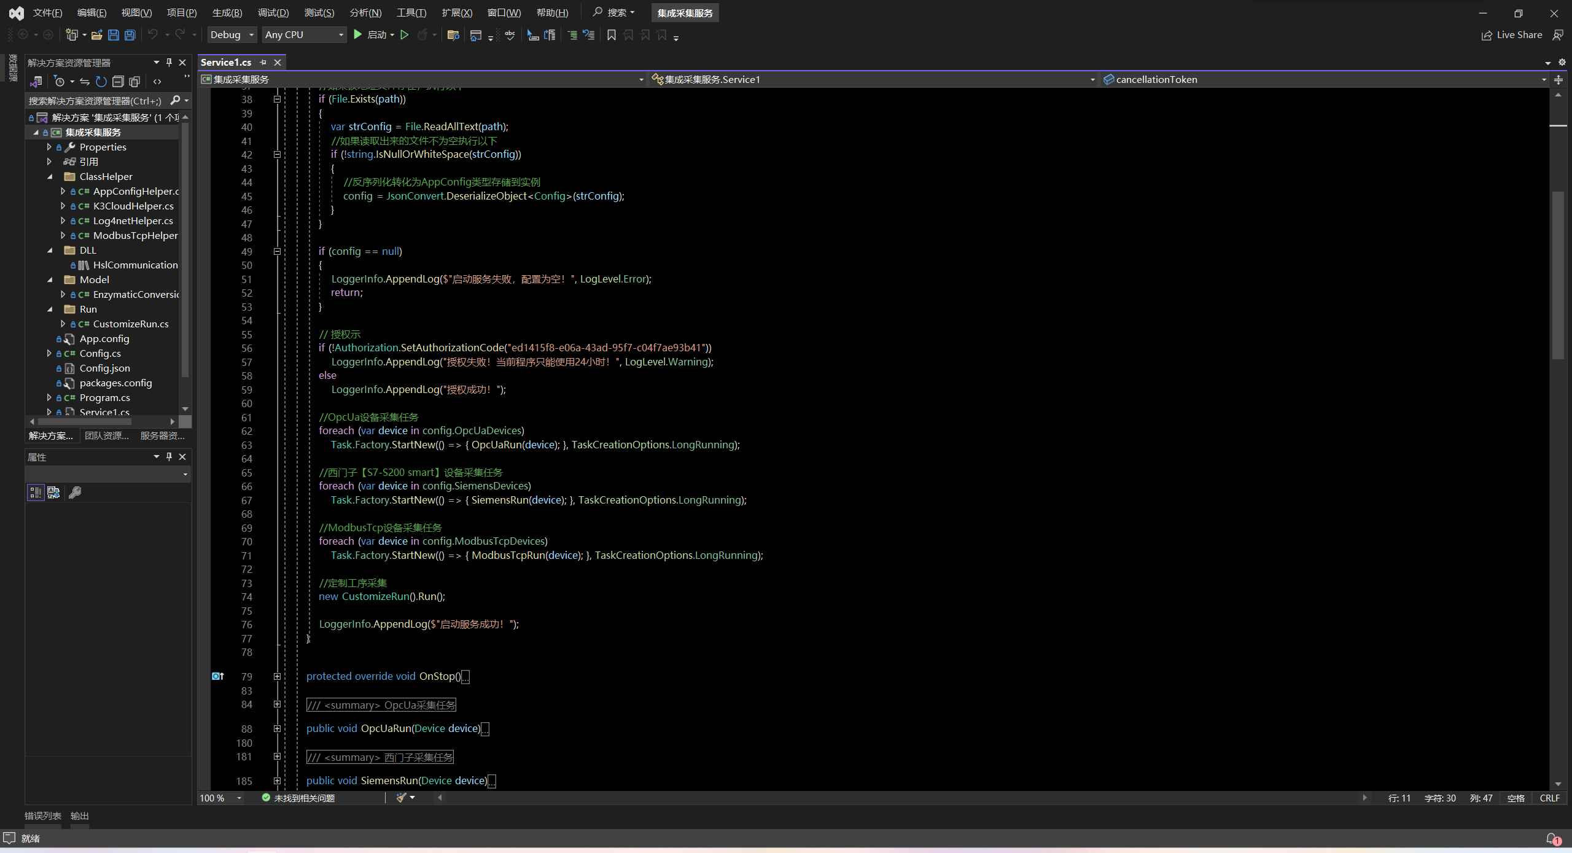Open the Any CPU platform dropdown
The width and height of the screenshot is (1572, 853).
click(x=304, y=35)
